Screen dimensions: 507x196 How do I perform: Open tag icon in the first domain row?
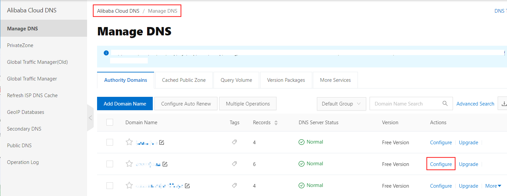[234, 142]
